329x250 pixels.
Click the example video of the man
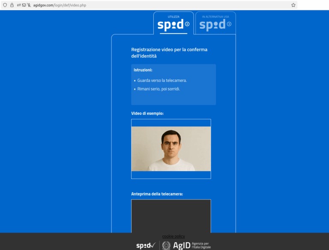tap(171, 149)
